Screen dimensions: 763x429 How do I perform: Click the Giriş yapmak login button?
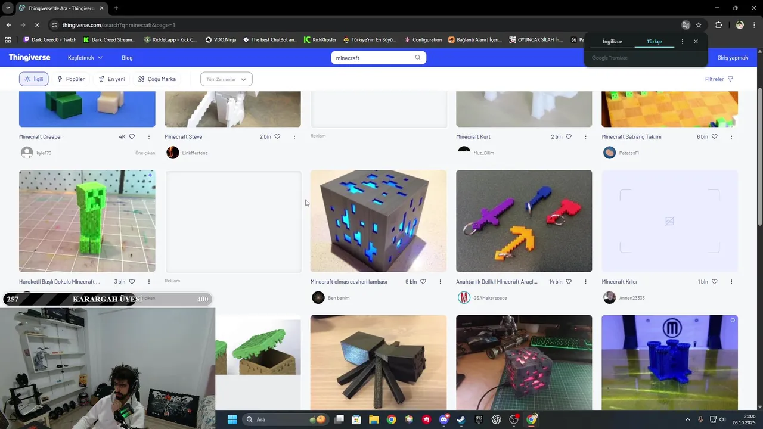coord(733,58)
